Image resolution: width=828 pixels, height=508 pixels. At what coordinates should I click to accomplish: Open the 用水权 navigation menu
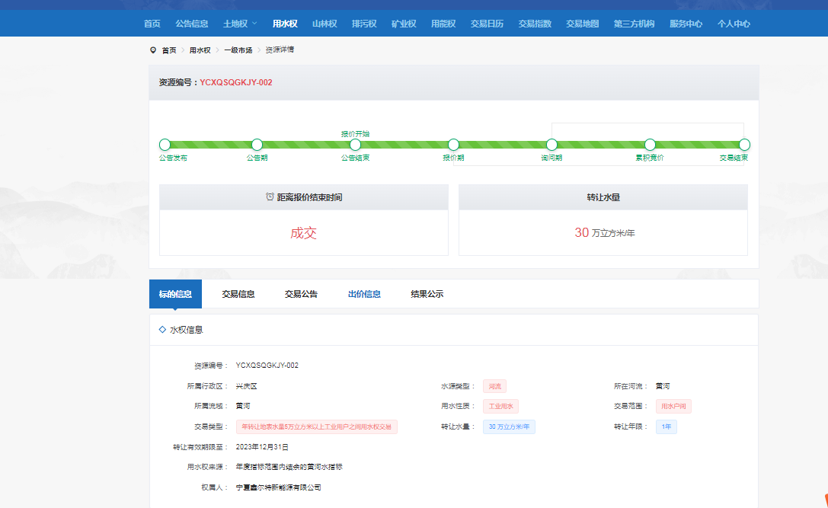tap(285, 24)
